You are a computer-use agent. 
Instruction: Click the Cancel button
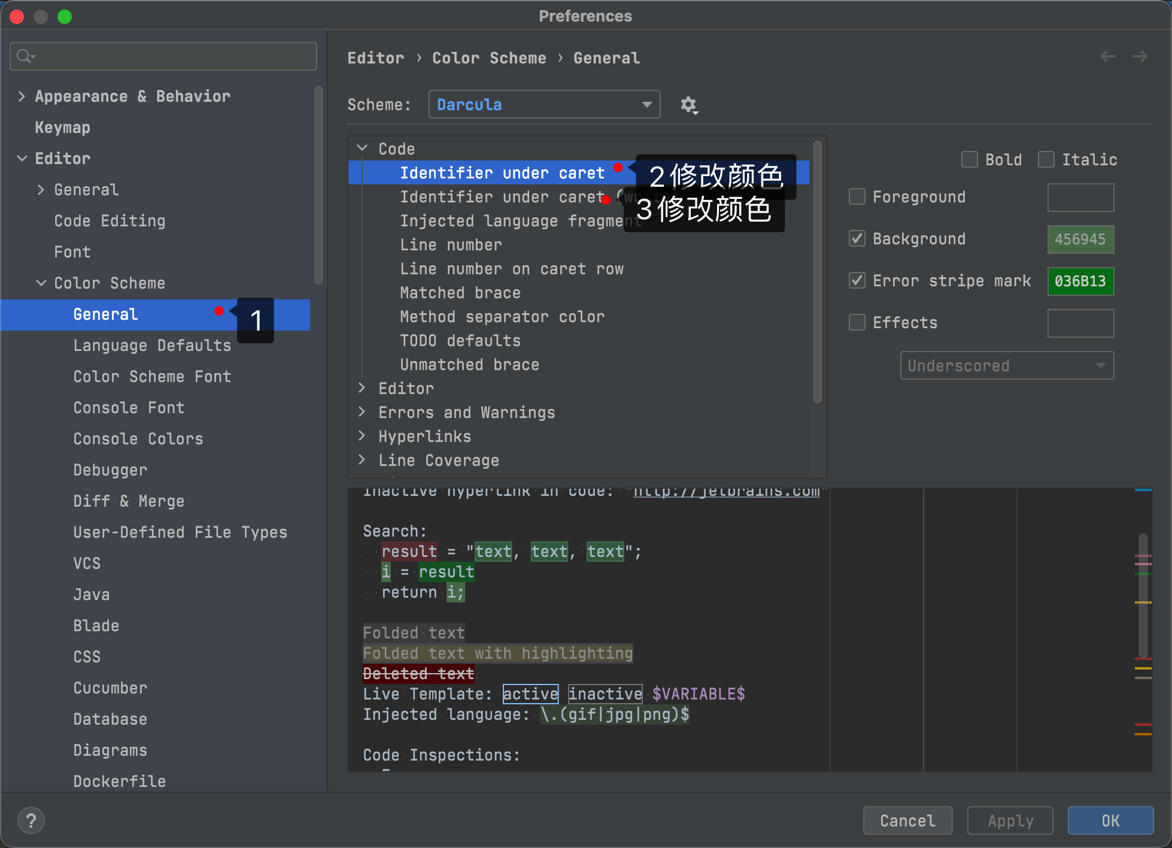[x=907, y=820]
